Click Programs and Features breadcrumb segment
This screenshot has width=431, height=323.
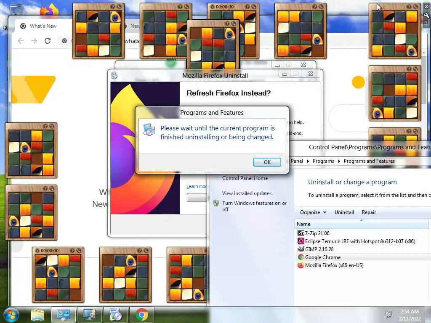pyautogui.click(x=369, y=161)
